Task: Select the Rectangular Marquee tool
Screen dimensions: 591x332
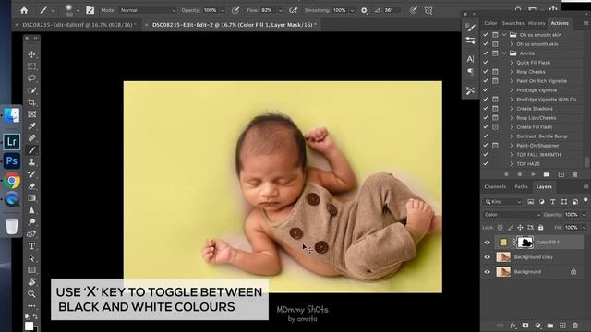Action: 31,66
